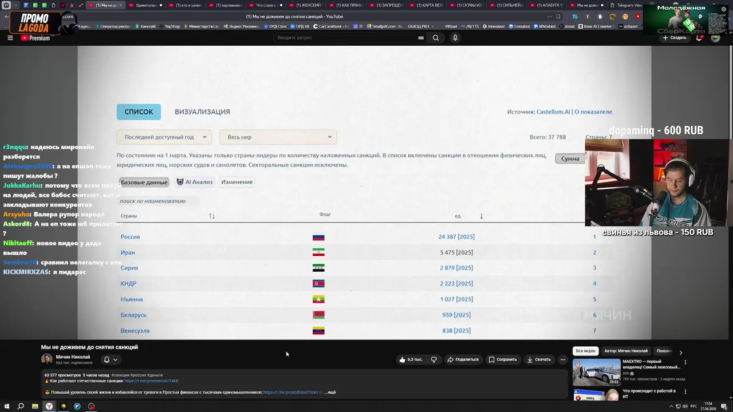The image size is (733, 412).
Task: Open Мячин Николай channel name link
Action: click(73, 356)
